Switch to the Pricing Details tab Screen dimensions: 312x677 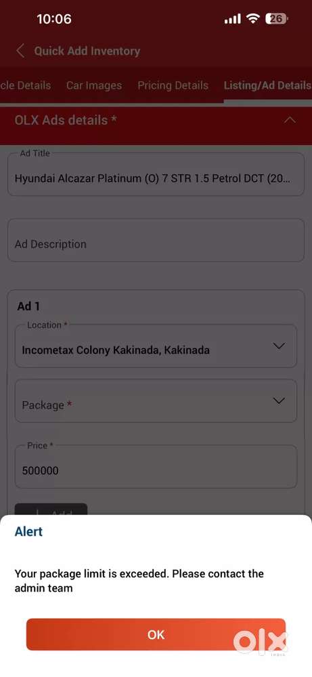click(173, 85)
